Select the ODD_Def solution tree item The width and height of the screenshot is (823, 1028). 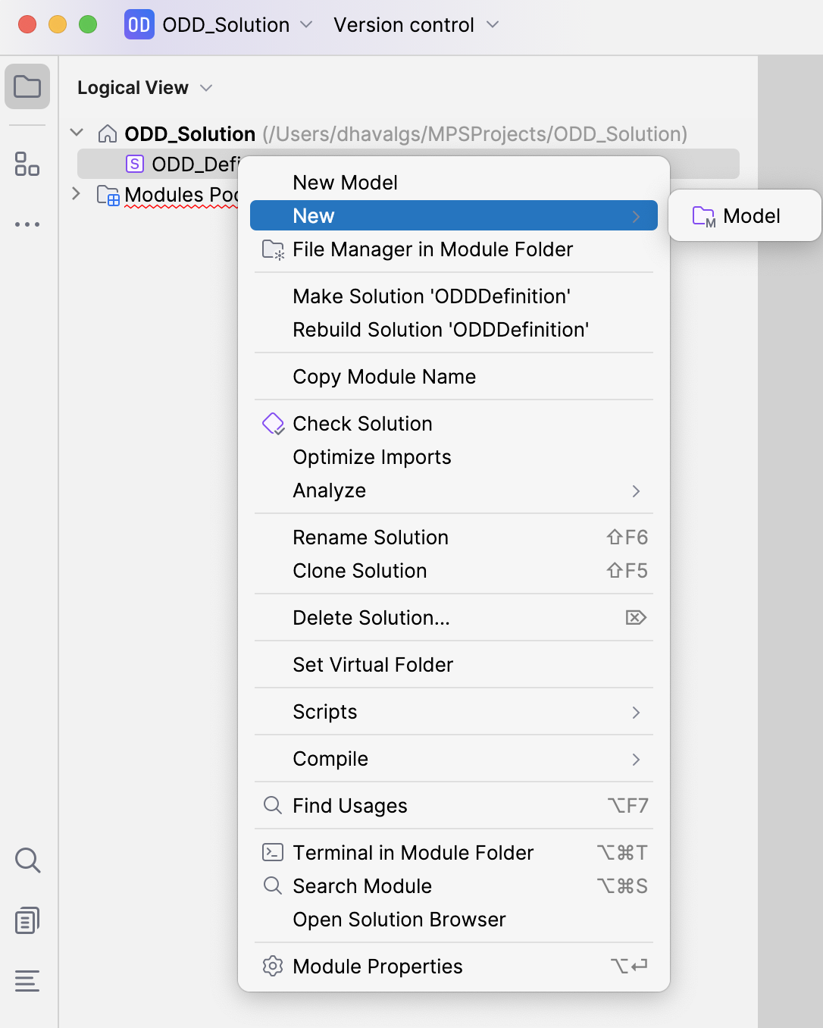(182, 165)
